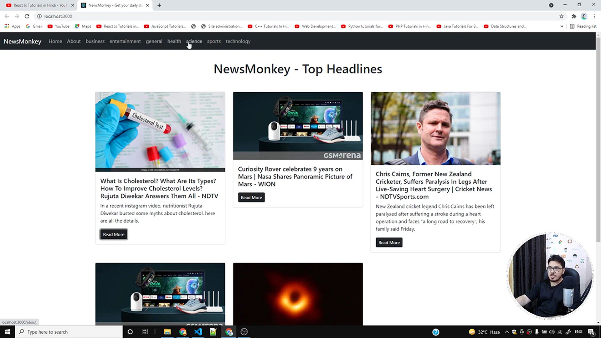
Task: Select the science category
Action: (194, 41)
